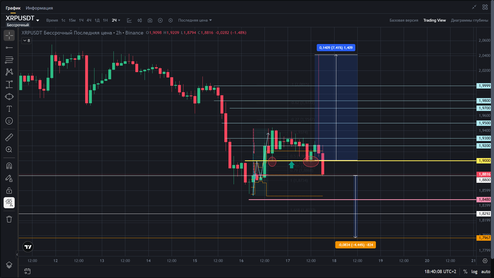494x278 pixels.
Task: Toggle lock all drawing tools
Action: [9, 190]
